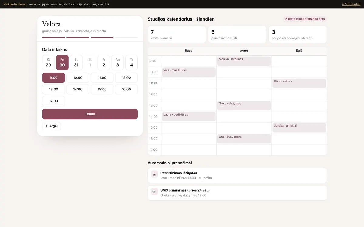Click the 9:00 calendar row label
The image size is (364, 227).
point(153,61)
